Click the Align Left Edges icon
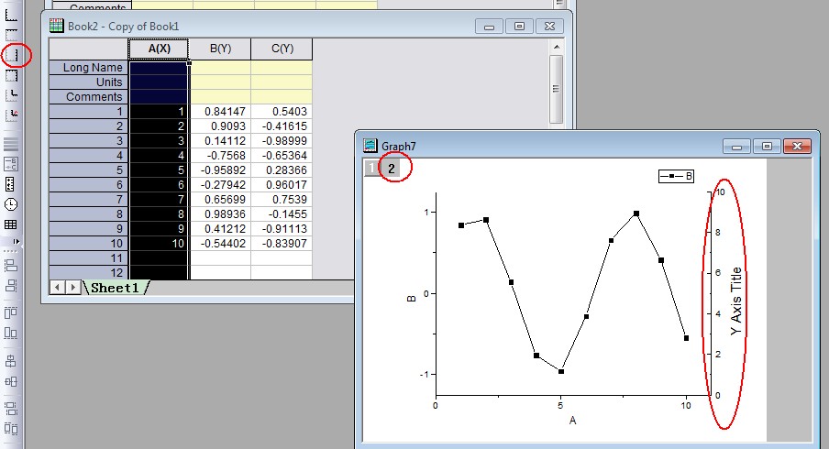The width and height of the screenshot is (829, 449). (x=11, y=266)
